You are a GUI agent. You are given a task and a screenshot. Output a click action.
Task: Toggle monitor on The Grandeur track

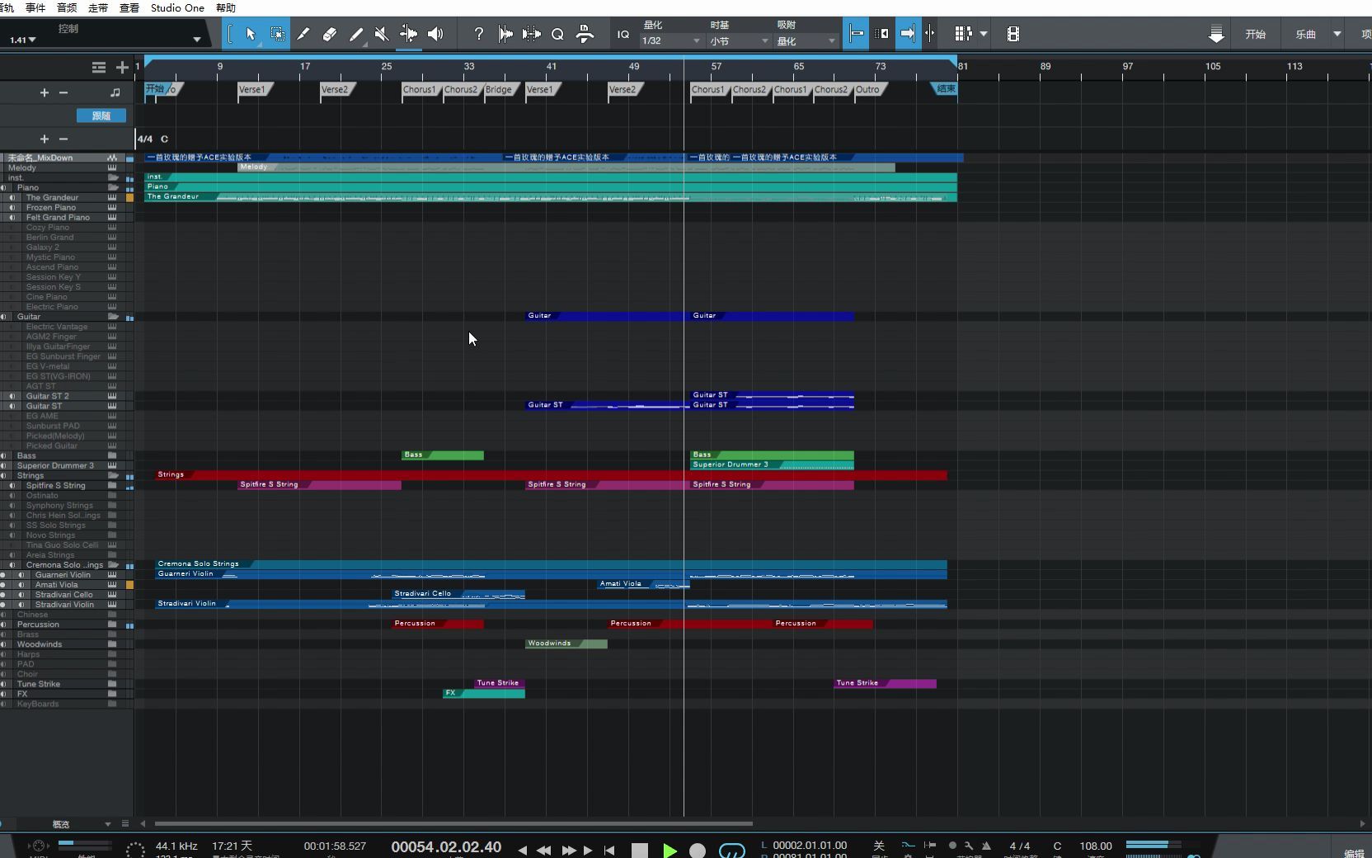tap(12, 198)
